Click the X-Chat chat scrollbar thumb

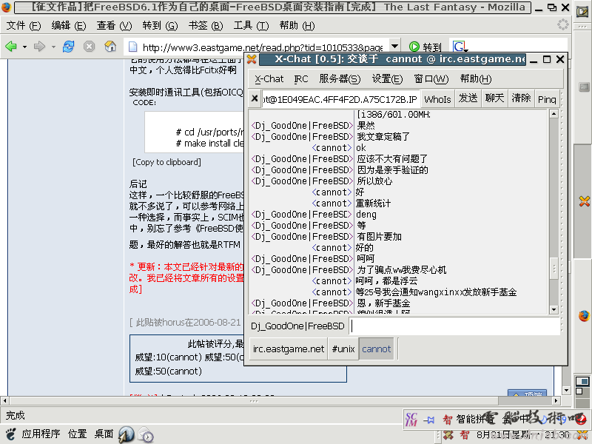click(554, 269)
